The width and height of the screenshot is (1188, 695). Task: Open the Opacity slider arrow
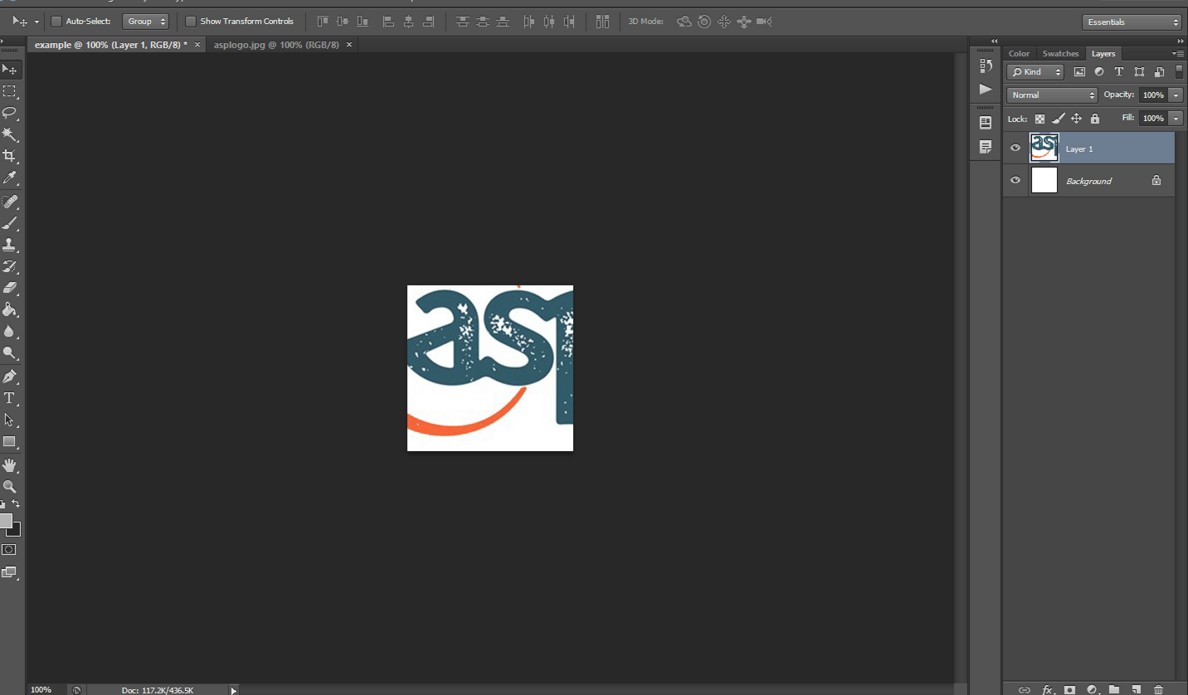coord(1176,95)
